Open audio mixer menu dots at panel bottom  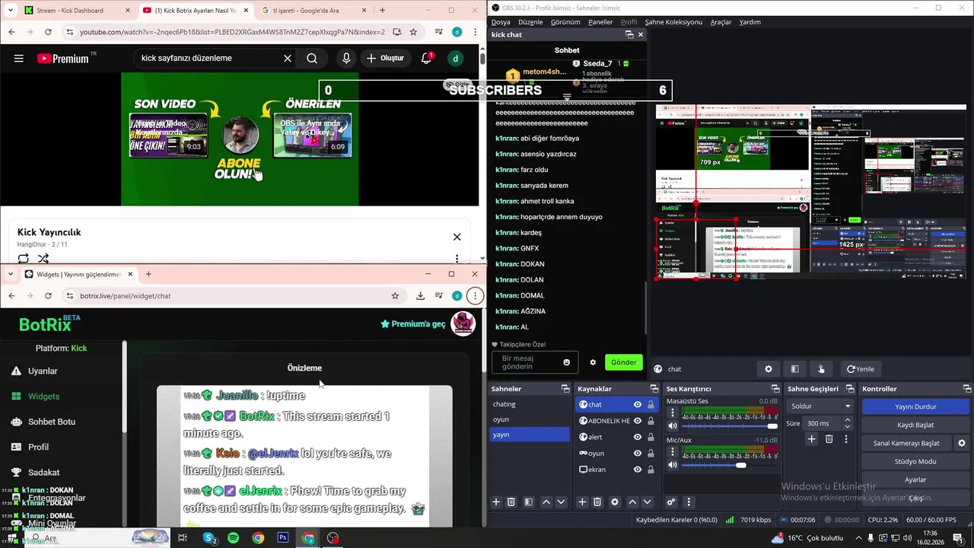(689, 502)
